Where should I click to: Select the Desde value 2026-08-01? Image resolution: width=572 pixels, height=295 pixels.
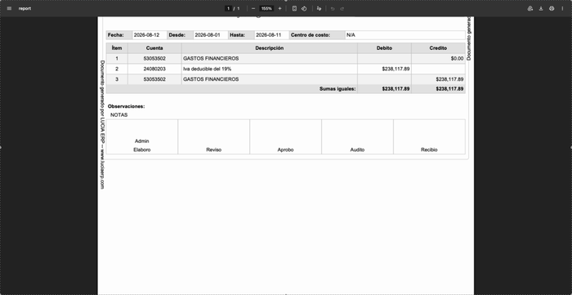coord(208,35)
